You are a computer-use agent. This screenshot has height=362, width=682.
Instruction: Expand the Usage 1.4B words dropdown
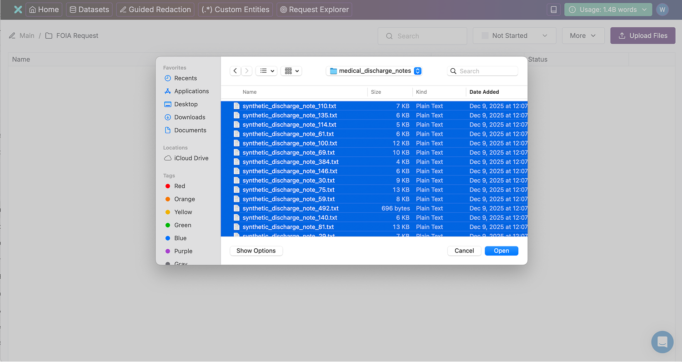[608, 10]
